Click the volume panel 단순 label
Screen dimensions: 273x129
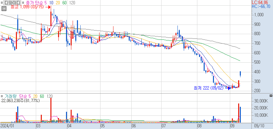click(23, 96)
